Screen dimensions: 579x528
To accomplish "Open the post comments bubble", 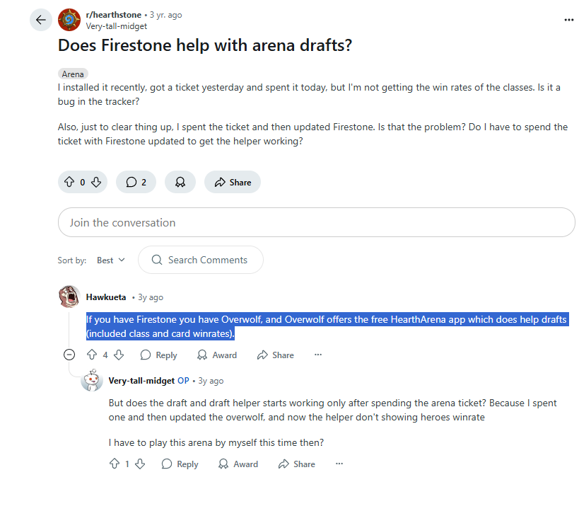I will pos(136,182).
